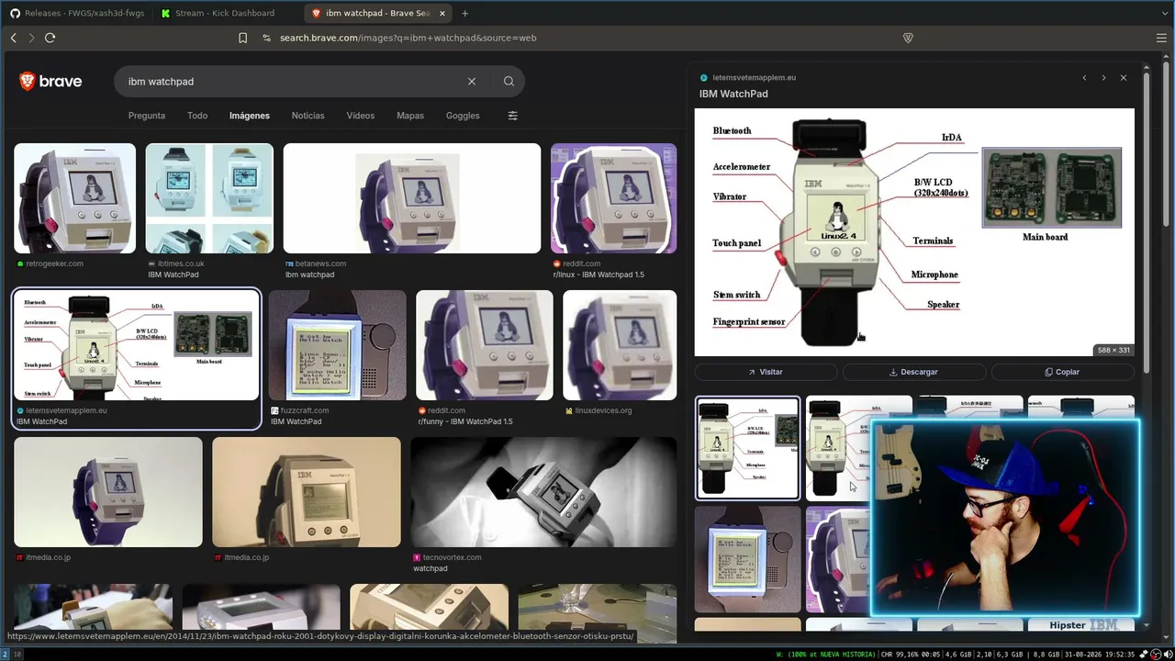Image resolution: width=1175 pixels, height=661 pixels.
Task: Click the retrogeeker.com source link
Action: tap(54, 263)
